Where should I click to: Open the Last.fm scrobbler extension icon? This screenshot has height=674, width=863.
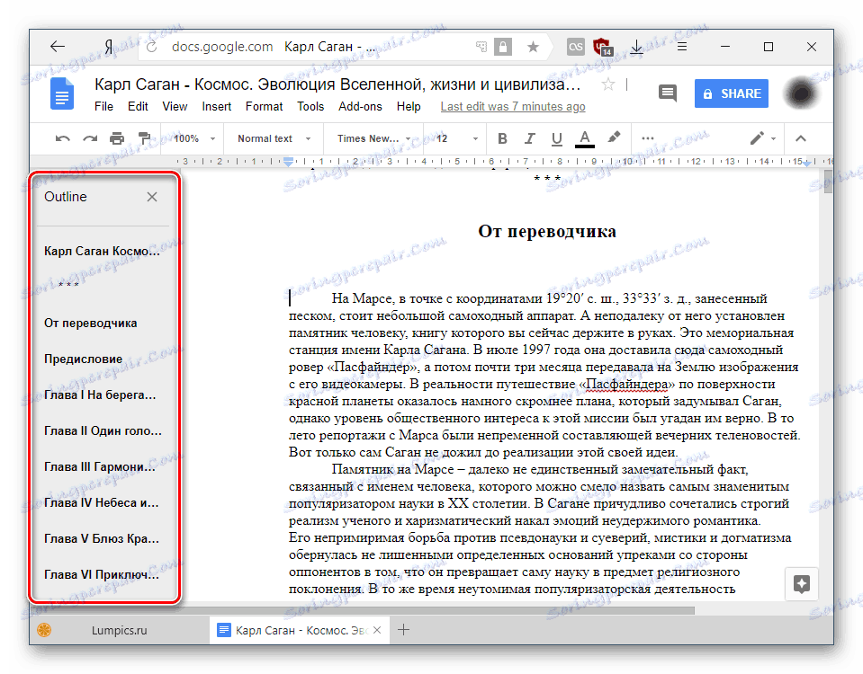pyautogui.click(x=576, y=48)
